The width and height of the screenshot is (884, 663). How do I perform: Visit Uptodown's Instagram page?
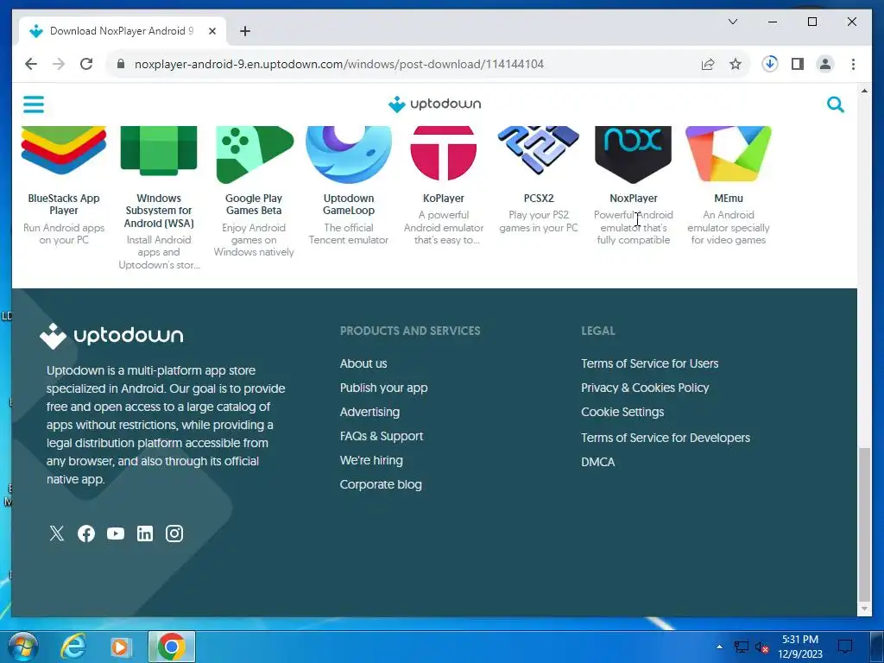174,534
